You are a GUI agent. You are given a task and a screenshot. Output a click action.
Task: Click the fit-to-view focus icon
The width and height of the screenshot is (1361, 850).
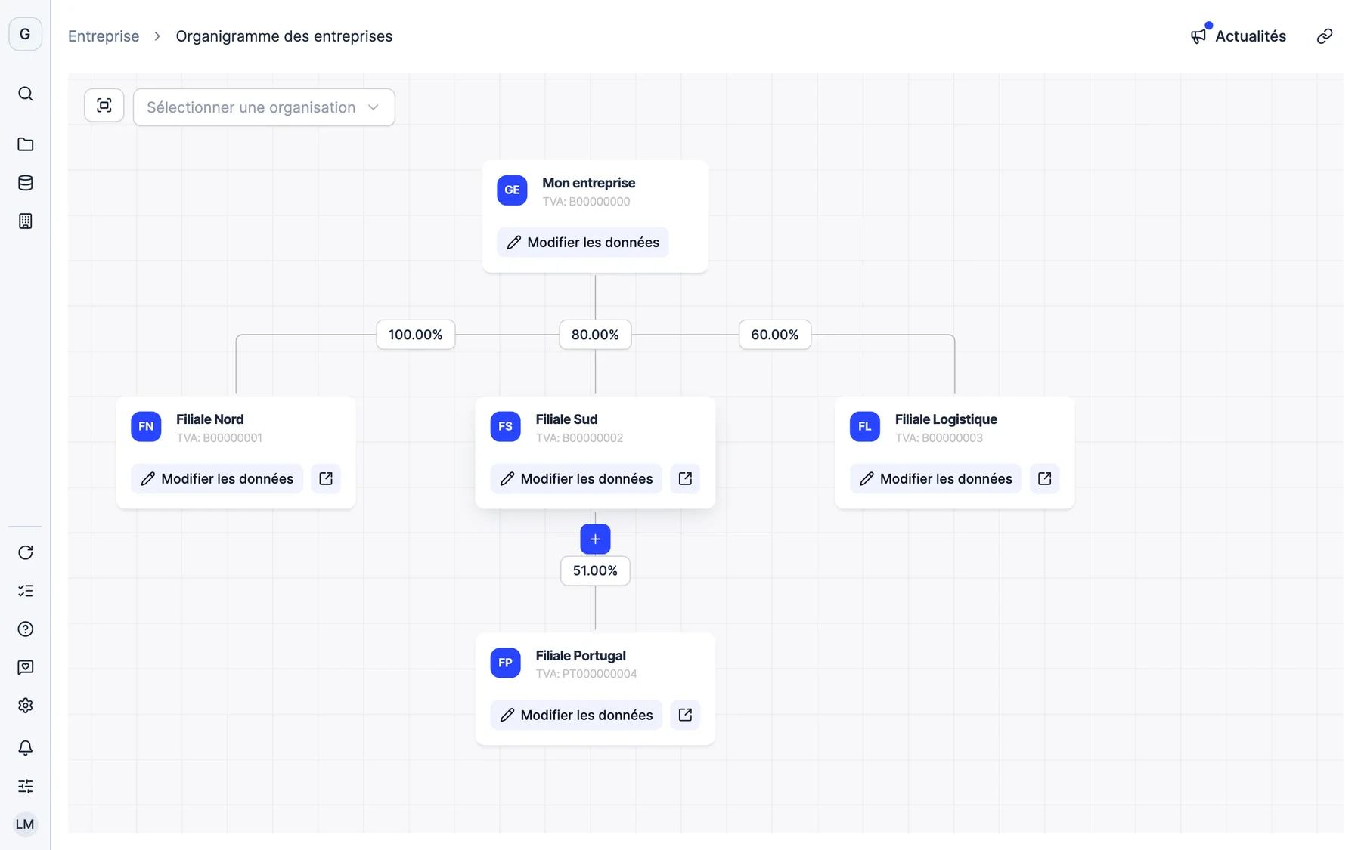[104, 105]
